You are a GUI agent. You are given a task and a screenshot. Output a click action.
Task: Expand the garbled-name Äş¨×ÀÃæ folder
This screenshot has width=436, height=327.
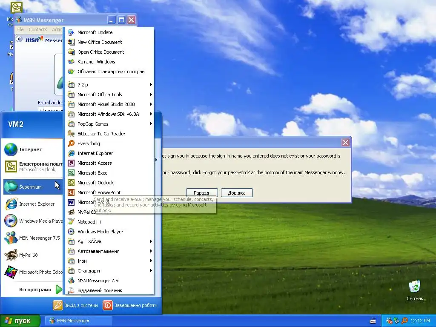110,241
